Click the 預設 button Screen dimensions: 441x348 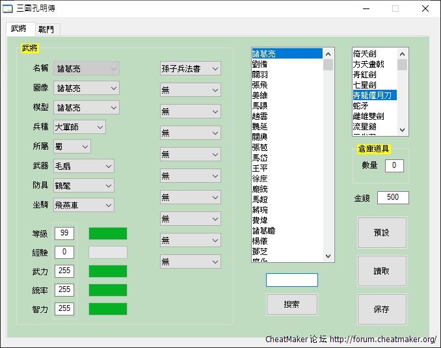[x=382, y=233]
